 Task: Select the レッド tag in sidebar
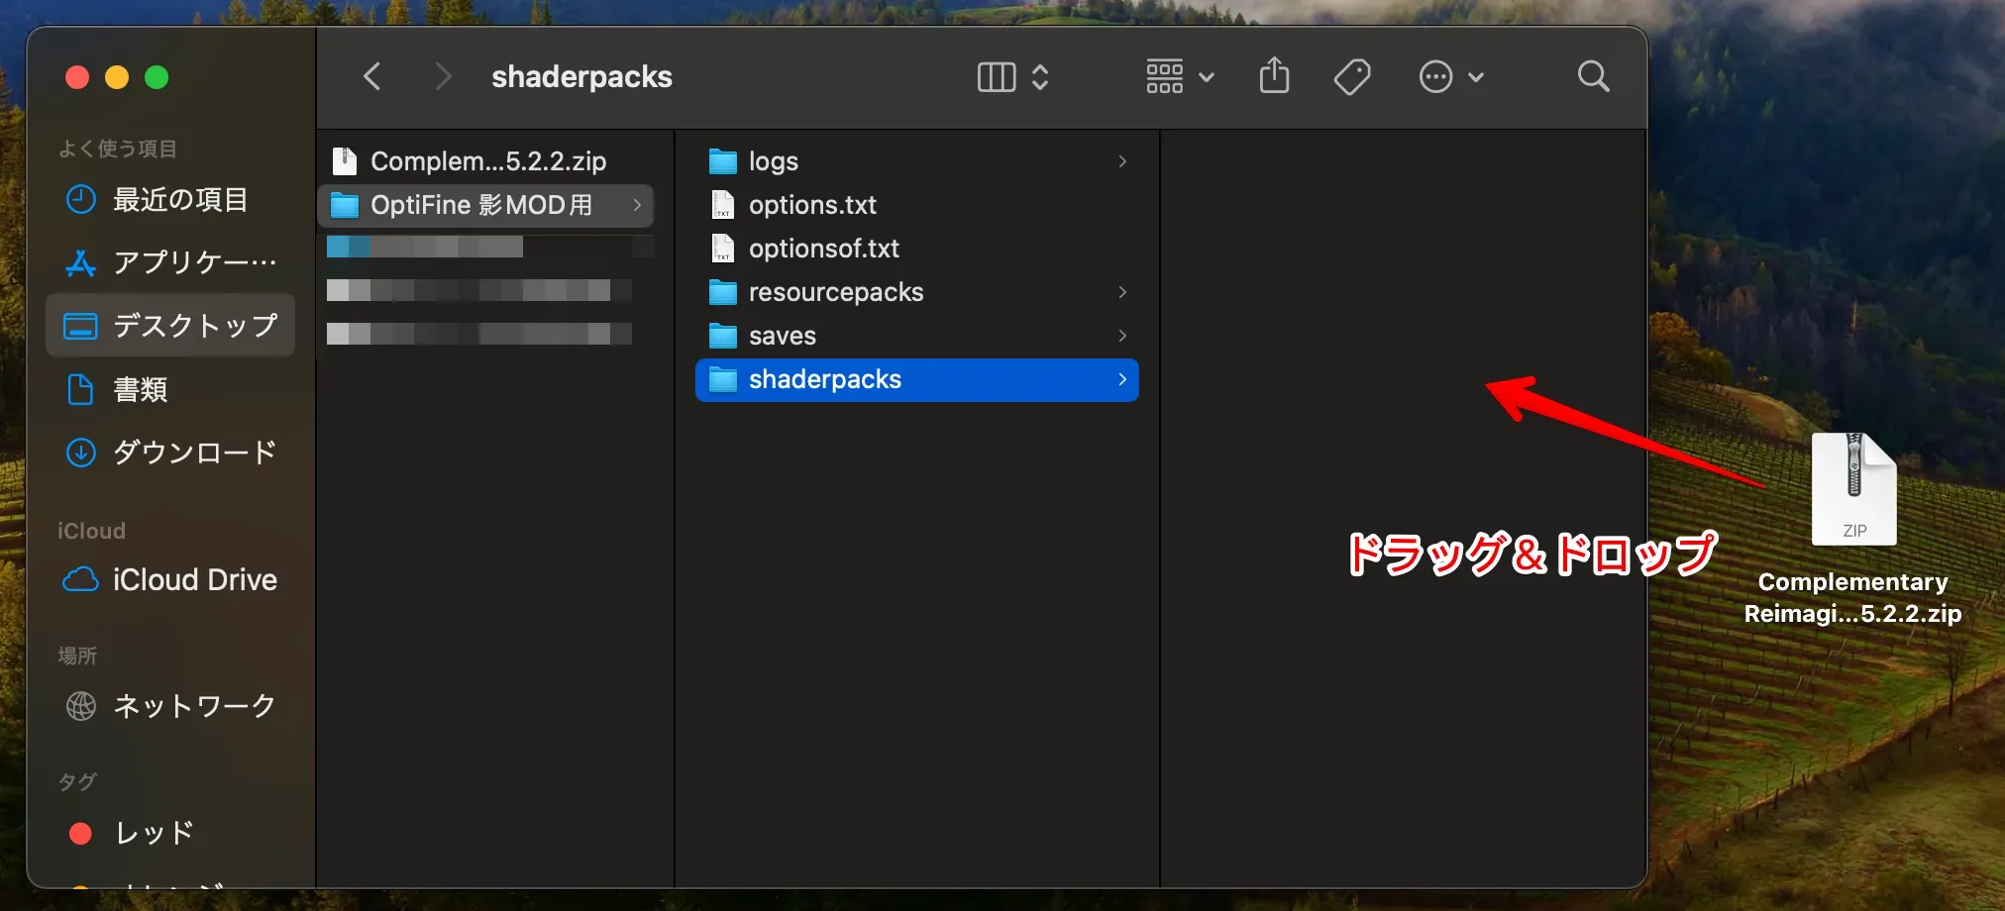pyautogui.click(x=171, y=833)
